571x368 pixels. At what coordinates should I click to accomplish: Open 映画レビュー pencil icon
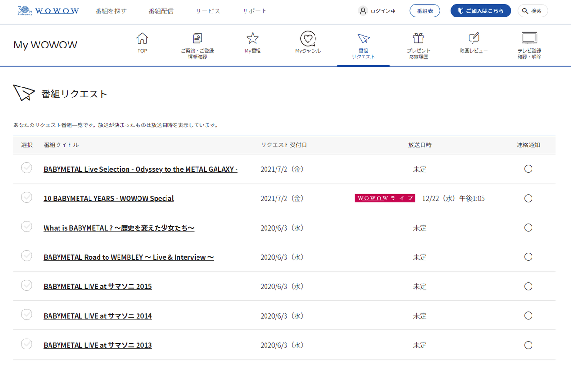coord(473,39)
